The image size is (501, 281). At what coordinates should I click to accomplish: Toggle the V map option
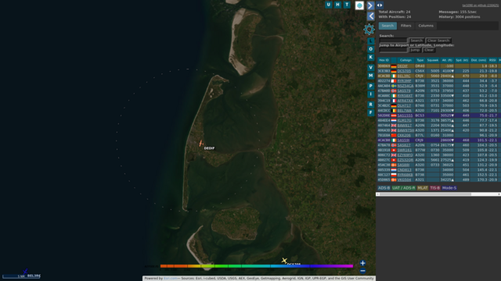click(x=370, y=68)
